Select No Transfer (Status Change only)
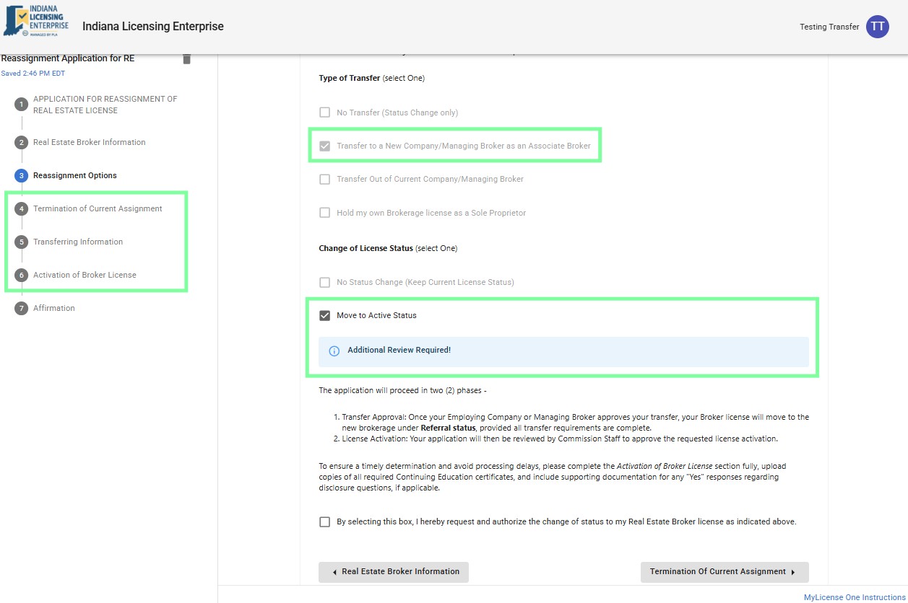 [324, 113]
